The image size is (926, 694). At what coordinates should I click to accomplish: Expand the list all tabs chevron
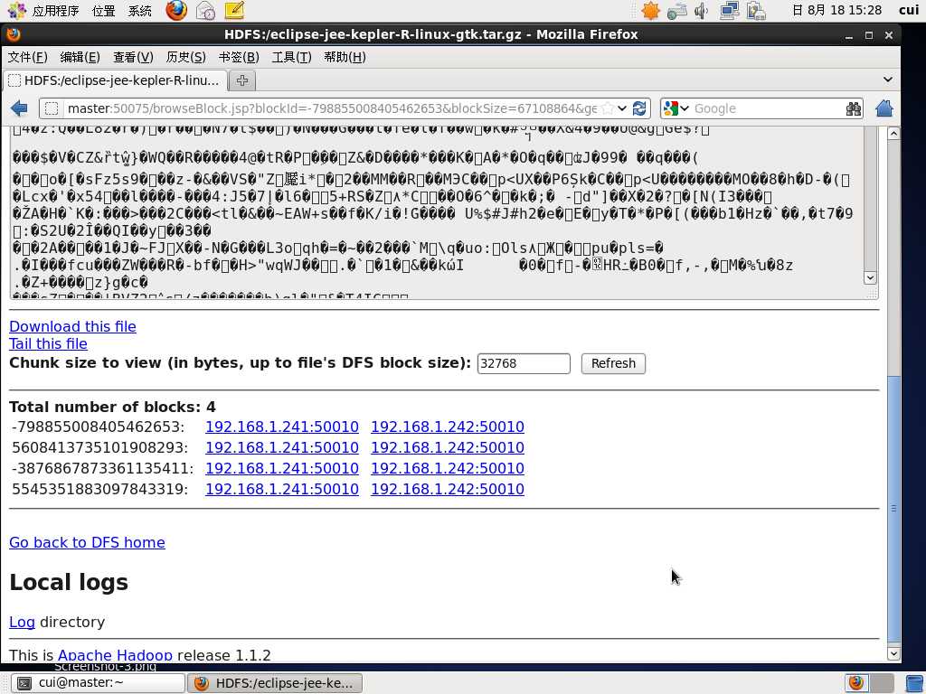pos(888,80)
